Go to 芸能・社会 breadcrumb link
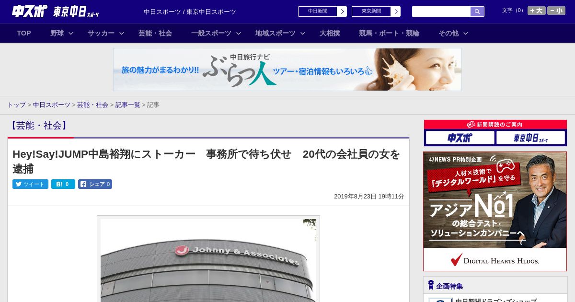 pyautogui.click(x=92, y=105)
